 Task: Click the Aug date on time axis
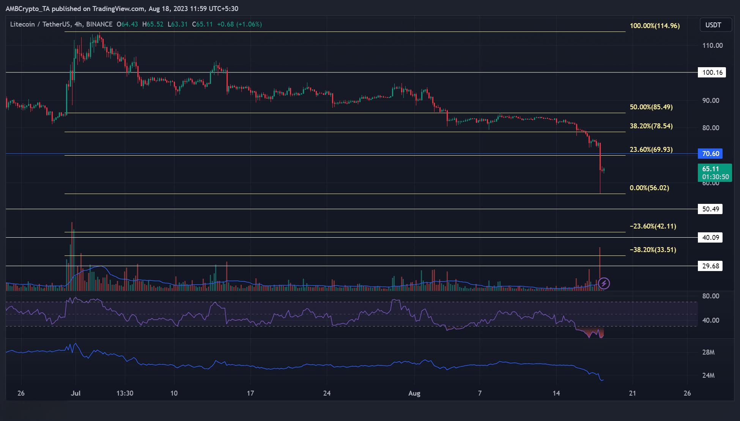click(414, 393)
